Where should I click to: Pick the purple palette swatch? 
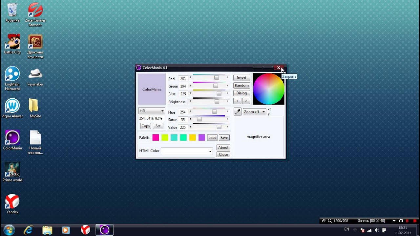pyautogui.click(x=201, y=138)
